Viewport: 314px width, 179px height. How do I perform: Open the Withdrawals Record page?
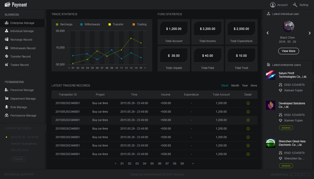[x=23, y=48]
